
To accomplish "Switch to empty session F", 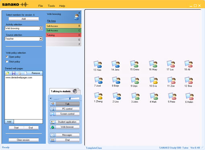I will (x=64, y=44).
